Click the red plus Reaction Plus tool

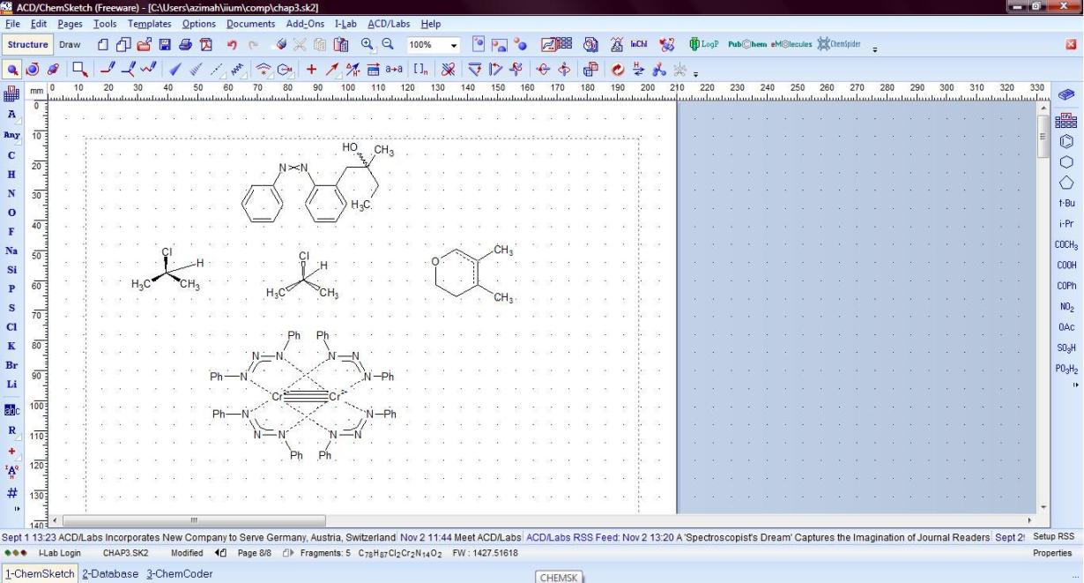click(x=311, y=69)
